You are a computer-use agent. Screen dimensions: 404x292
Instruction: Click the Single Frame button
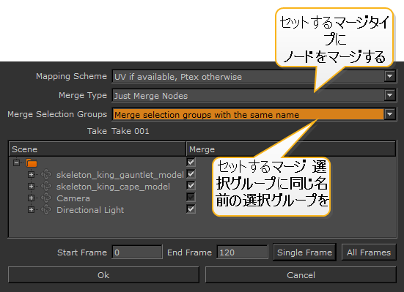(x=304, y=252)
